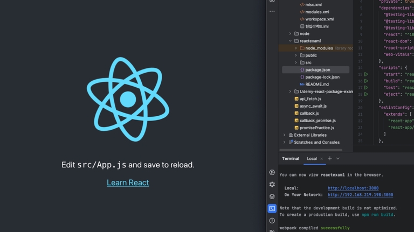This screenshot has width=414, height=232.
Task: Click the Problems warning icon in sidebar
Action: tap(272, 221)
